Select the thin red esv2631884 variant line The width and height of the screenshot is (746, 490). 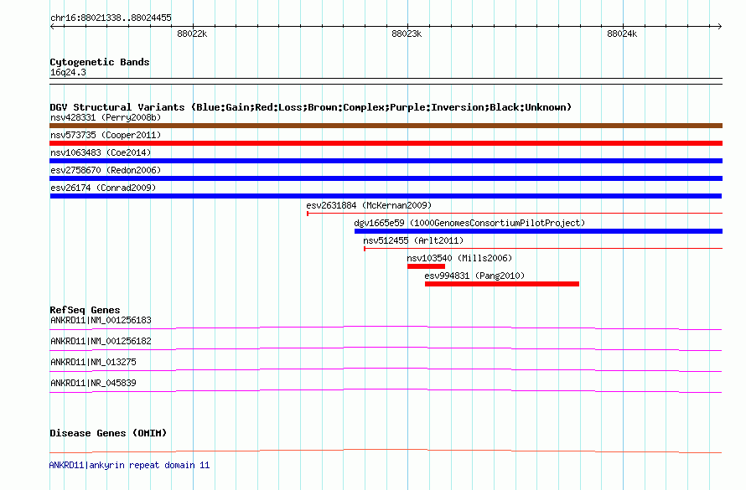click(x=515, y=214)
